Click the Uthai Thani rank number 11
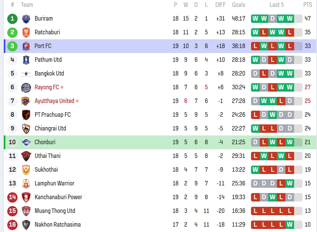Viewport: 317px width, 232px height. 12,156
